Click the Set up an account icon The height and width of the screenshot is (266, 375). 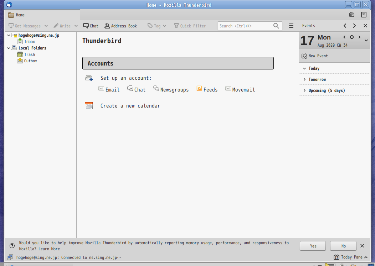pyautogui.click(x=89, y=78)
